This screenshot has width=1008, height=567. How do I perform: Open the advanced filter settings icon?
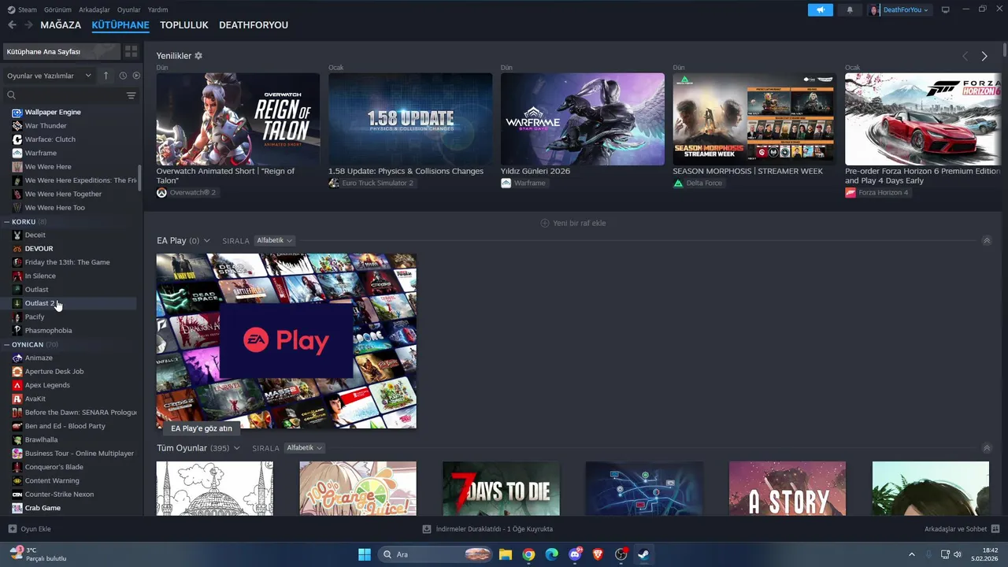coord(132,95)
